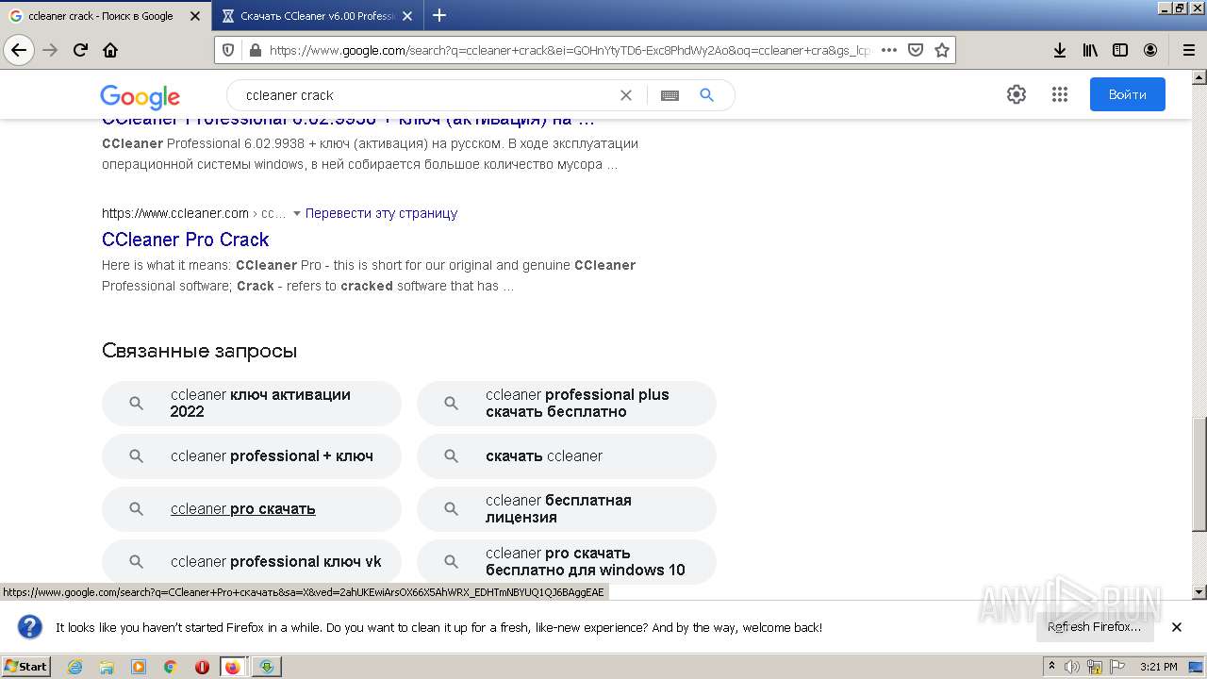This screenshot has width=1207, height=679.
Task: Select suggestion 'ccleaner professional ключ vk'
Action: (252, 561)
